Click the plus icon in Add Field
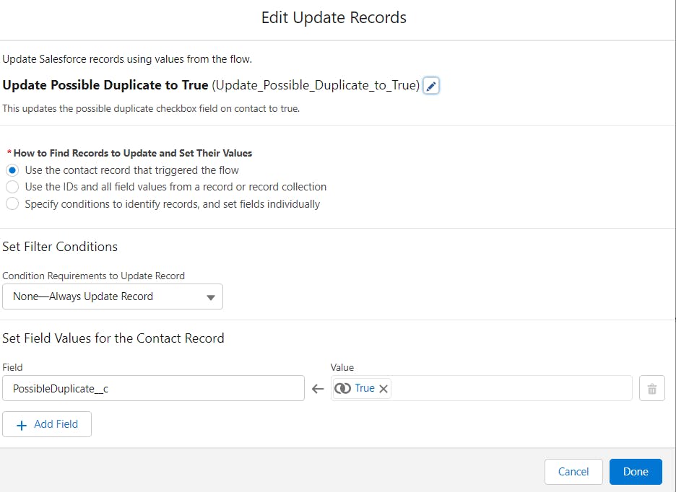 [22, 425]
